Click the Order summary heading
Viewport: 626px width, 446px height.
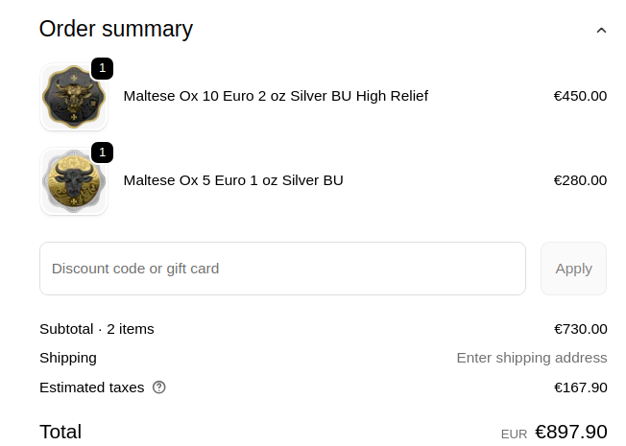coord(116,29)
